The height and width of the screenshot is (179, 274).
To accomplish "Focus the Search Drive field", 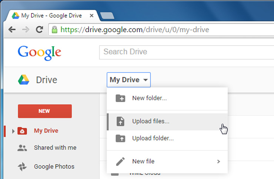I will (187, 53).
